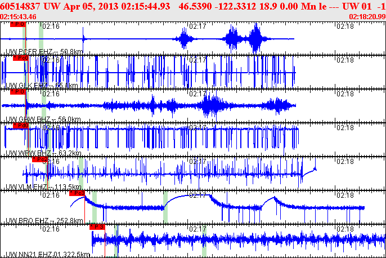The width and height of the screenshot is (386, 258).
Task: Click the red P pick flag on GHW trace
Action: pyautogui.click(x=18, y=91)
